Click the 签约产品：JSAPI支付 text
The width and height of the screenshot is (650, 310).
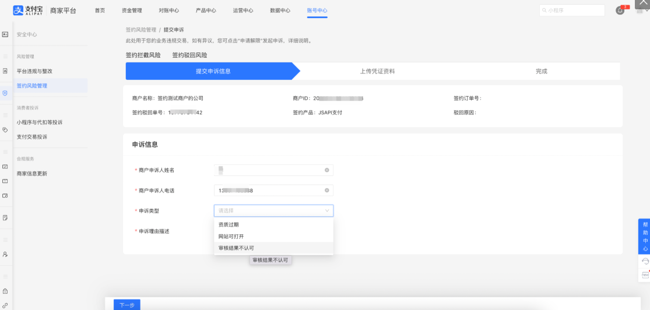[318, 112]
